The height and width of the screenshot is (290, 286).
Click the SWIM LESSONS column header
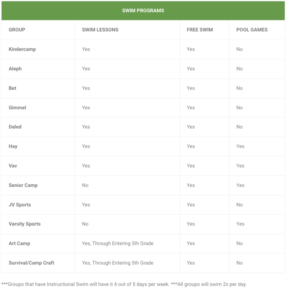tap(100, 30)
